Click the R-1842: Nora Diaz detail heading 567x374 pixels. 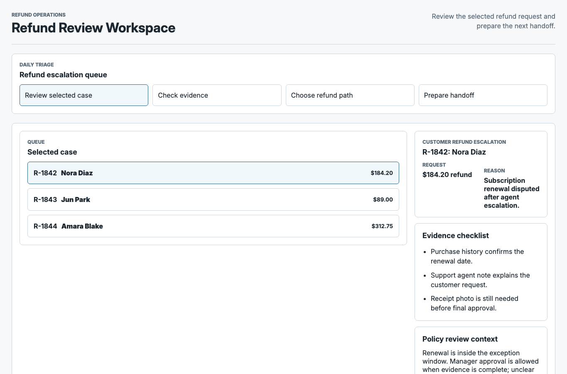[x=454, y=152]
